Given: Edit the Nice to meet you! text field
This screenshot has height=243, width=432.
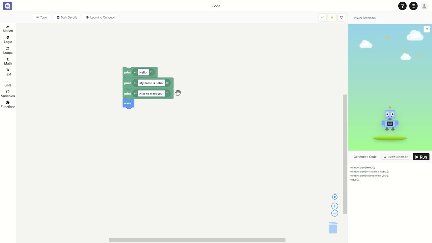Looking at the screenshot, I should click(x=151, y=93).
